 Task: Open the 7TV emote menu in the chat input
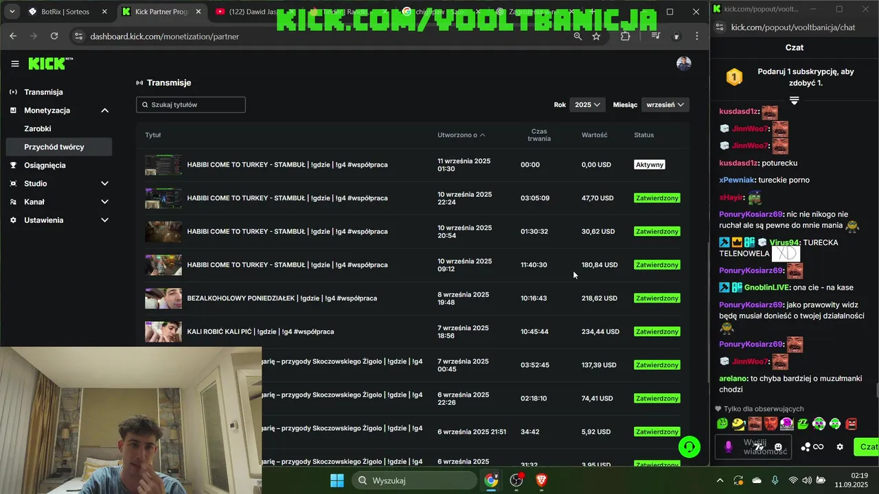[759, 447]
